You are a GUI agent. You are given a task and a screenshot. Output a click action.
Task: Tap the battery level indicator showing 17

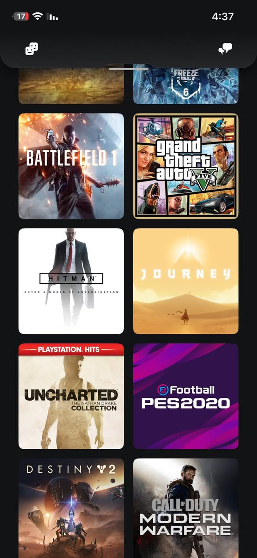point(21,16)
